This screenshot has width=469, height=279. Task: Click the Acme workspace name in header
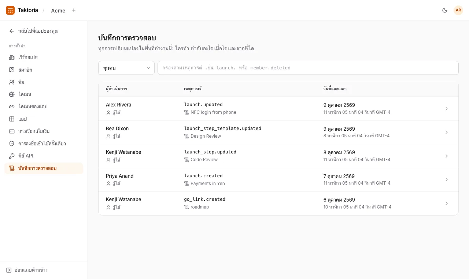tap(58, 11)
